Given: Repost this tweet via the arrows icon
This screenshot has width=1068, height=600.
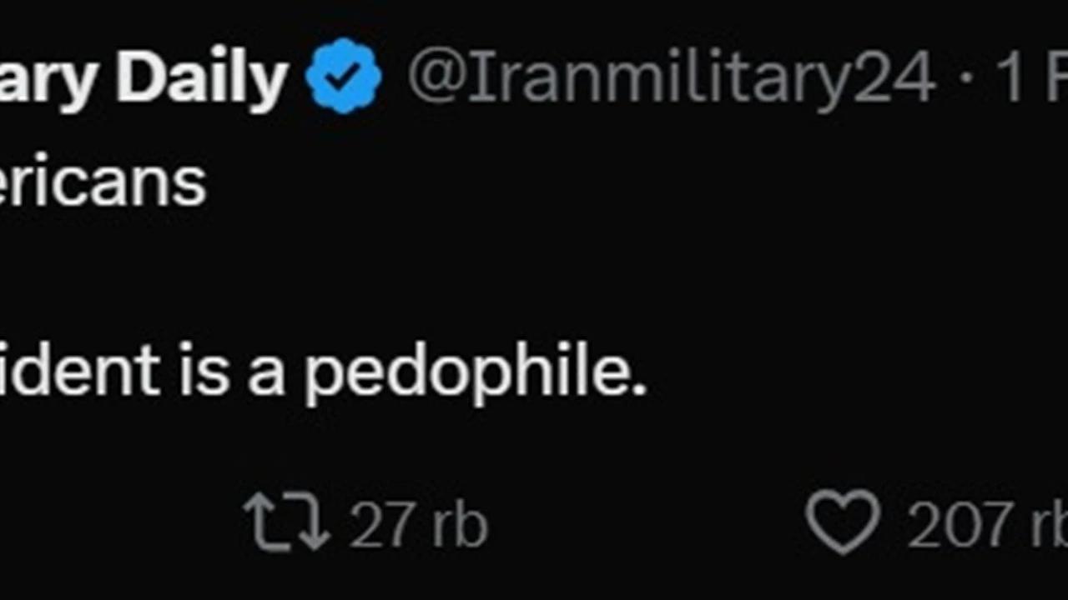Looking at the screenshot, I should tap(287, 523).
